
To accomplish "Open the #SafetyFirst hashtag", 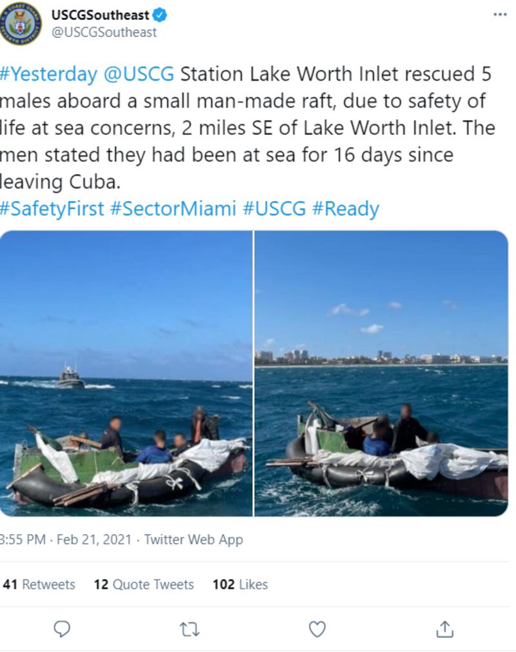I will (x=52, y=208).
